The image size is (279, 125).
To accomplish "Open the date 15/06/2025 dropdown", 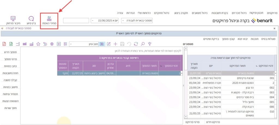I will tap(92, 21).
